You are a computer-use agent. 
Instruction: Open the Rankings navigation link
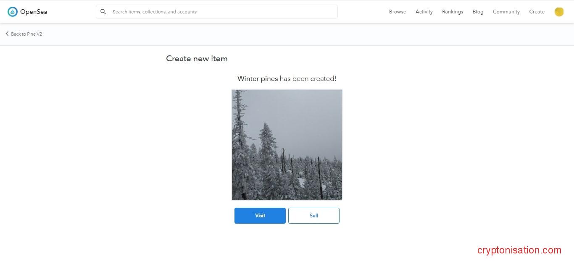point(453,12)
